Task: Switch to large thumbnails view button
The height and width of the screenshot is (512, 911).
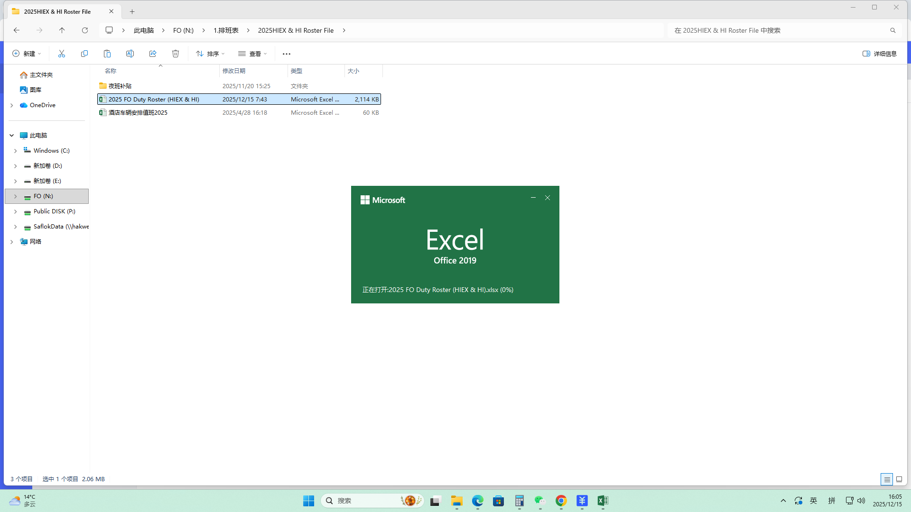Action: click(899, 479)
